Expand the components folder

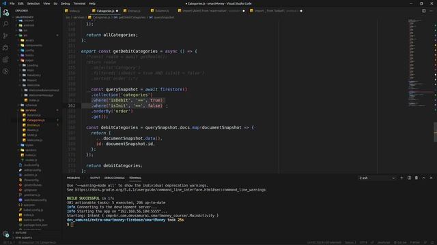pyautogui.click(x=33, y=46)
